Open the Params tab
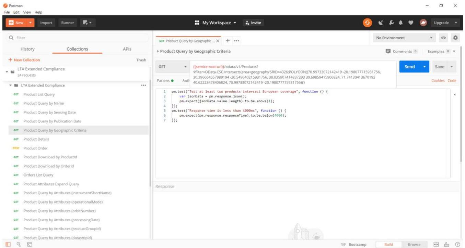The height and width of the screenshot is (248, 465). tap(165, 80)
